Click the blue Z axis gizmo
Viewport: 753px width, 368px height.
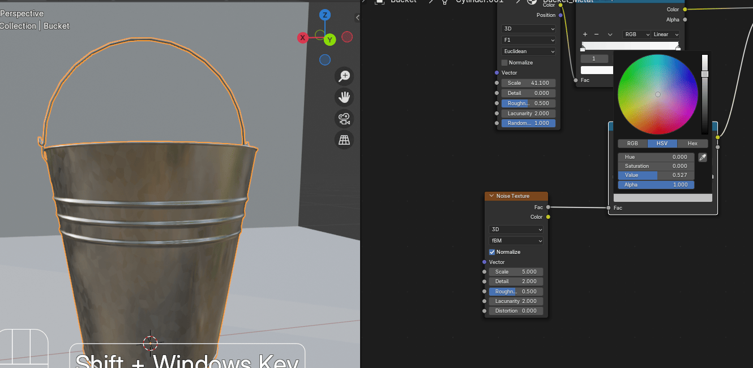[325, 15]
